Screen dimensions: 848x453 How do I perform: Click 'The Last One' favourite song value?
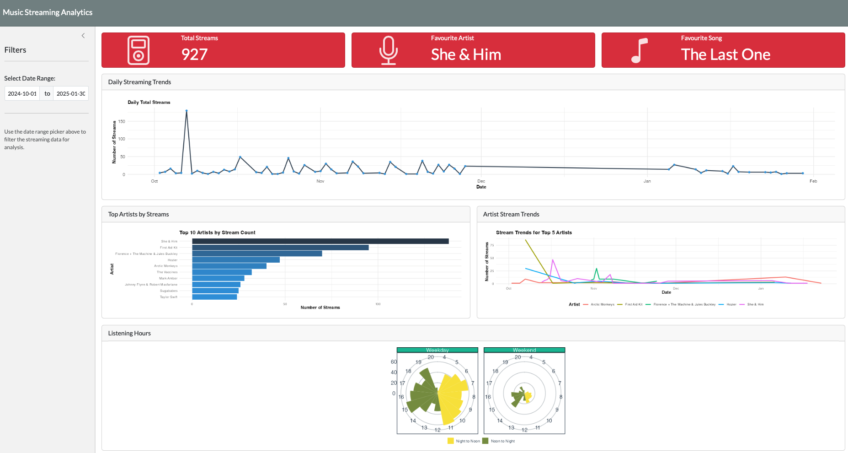click(725, 54)
